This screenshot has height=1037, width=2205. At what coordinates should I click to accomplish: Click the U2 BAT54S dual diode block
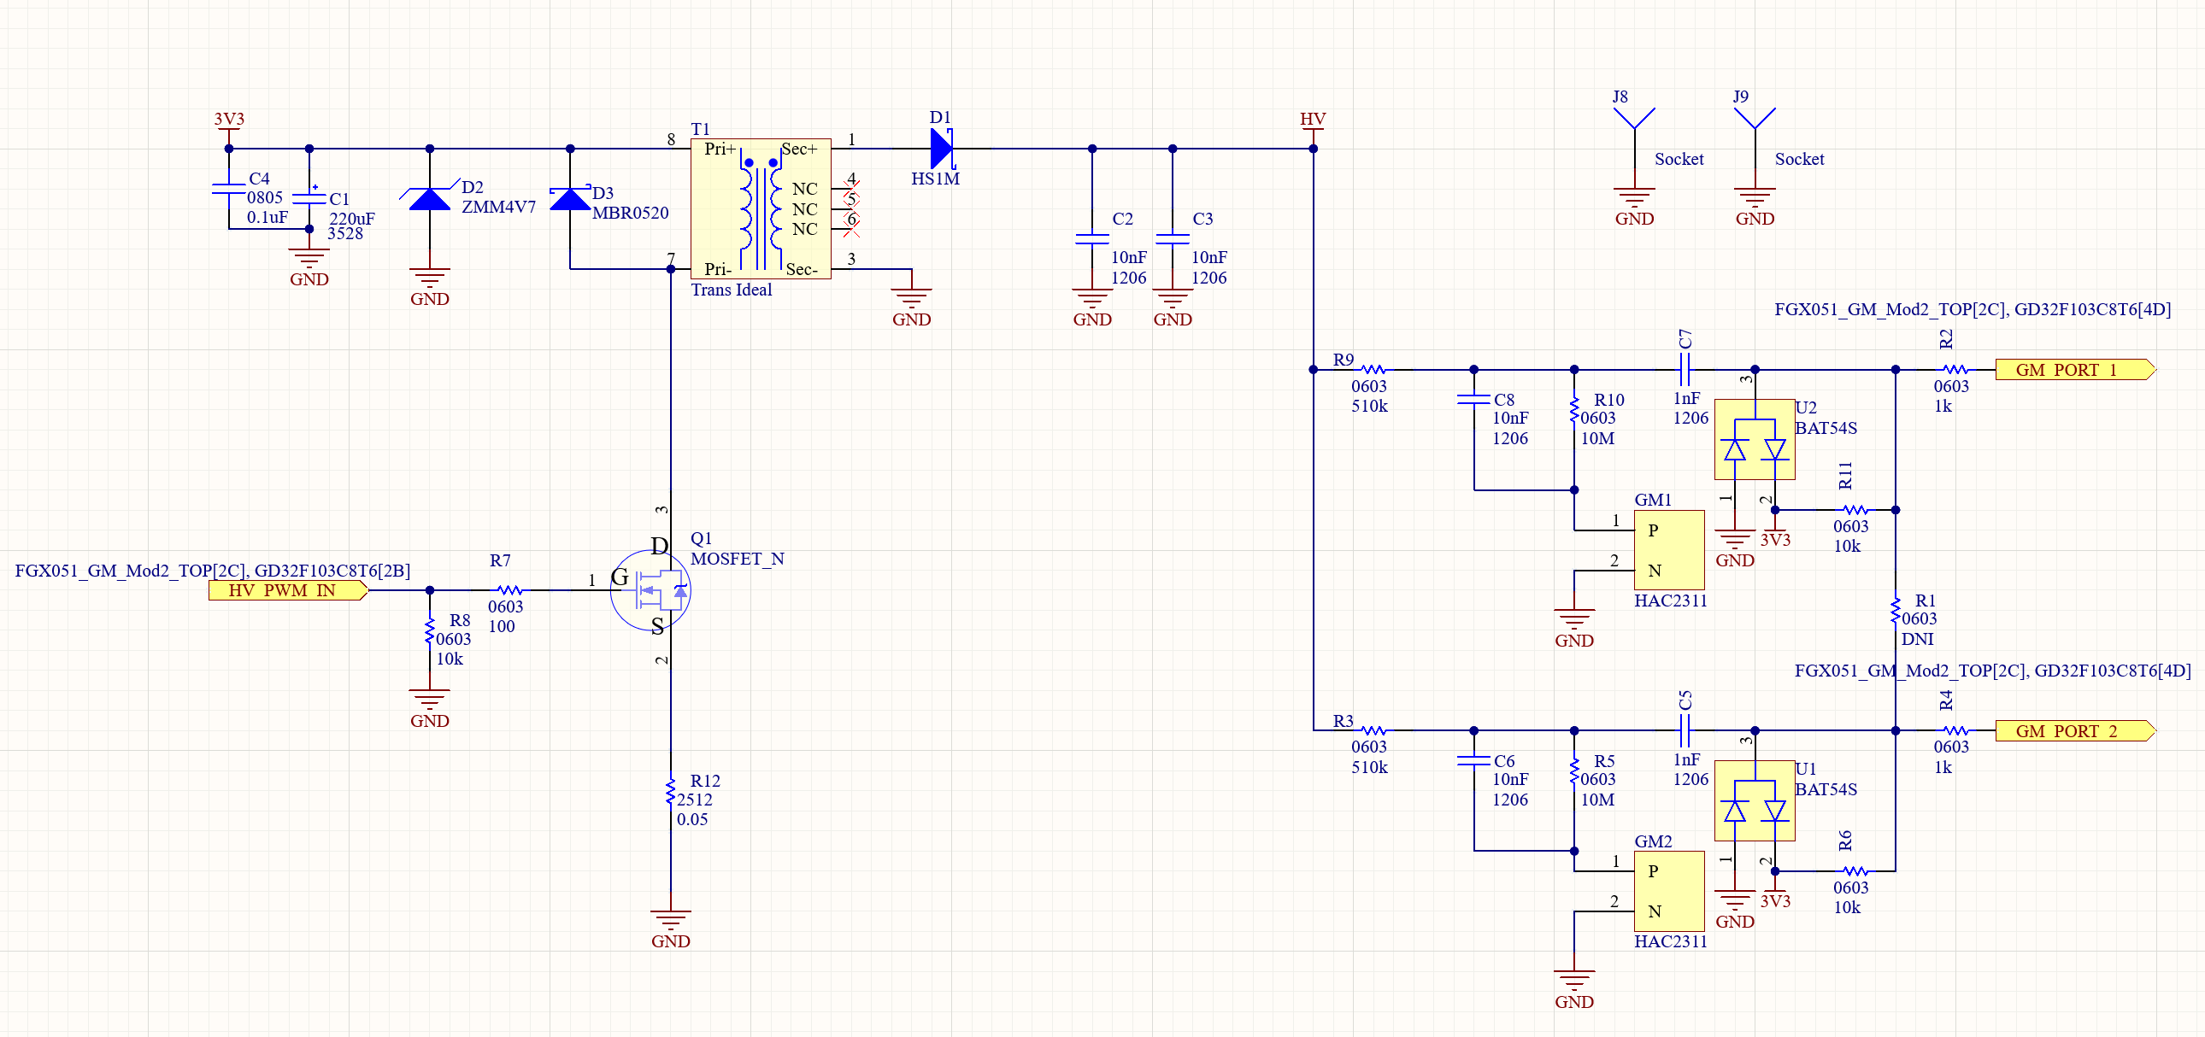(1755, 439)
